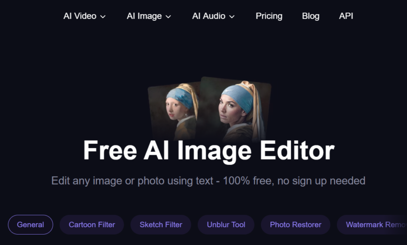Choose the Sketch Filter tab
This screenshot has width=407, height=245.
tap(161, 225)
